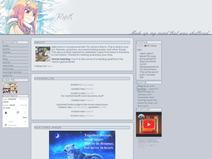Viewport: 212px width, 159px height.
Task: Go to home in the navigation
Action: (x=5, y=46)
